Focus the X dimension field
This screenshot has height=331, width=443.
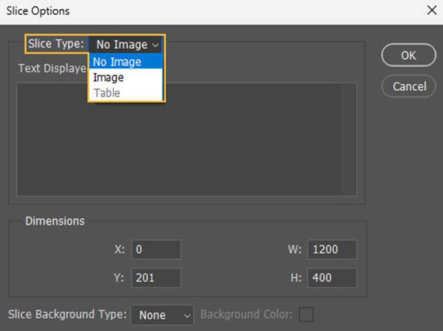pyautogui.click(x=156, y=250)
